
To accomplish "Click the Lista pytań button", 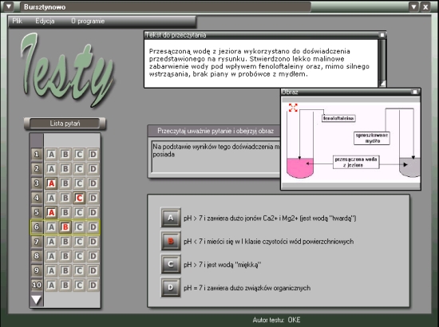I will [65, 124].
